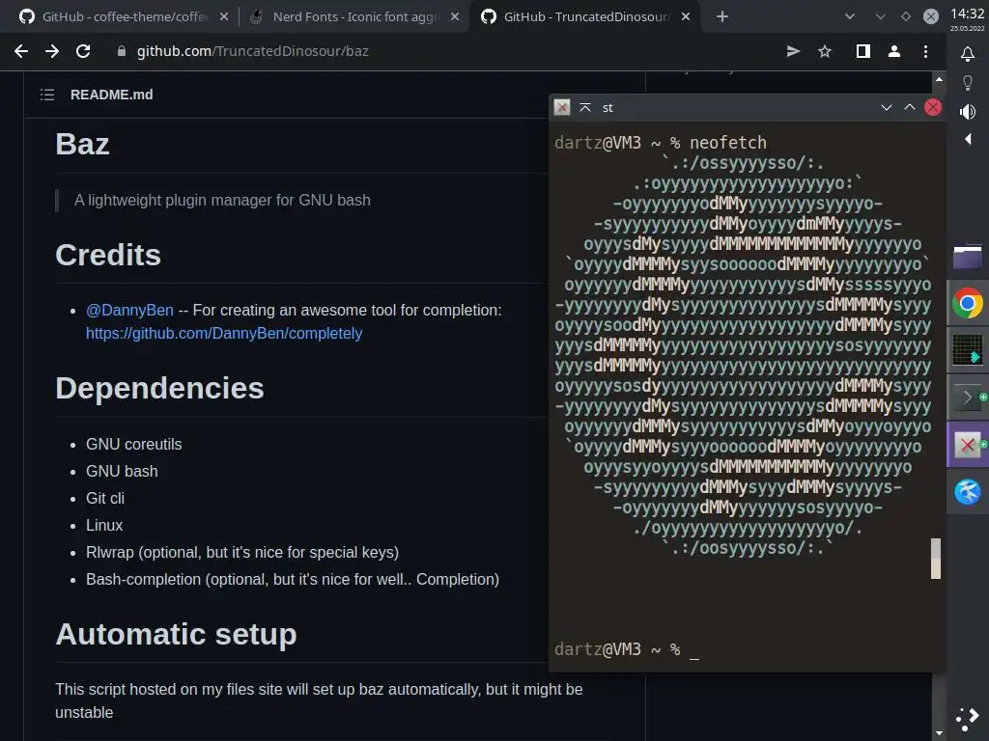Open the application launcher in panel
This screenshot has height=741, width=989.
(x=968, y=718)
